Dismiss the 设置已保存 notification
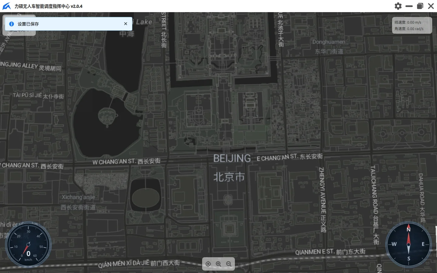 [126, 24]
